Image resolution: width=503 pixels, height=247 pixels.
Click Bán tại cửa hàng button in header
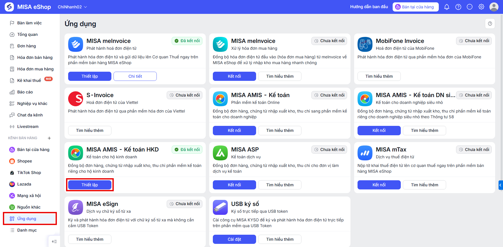pos(415,7)
